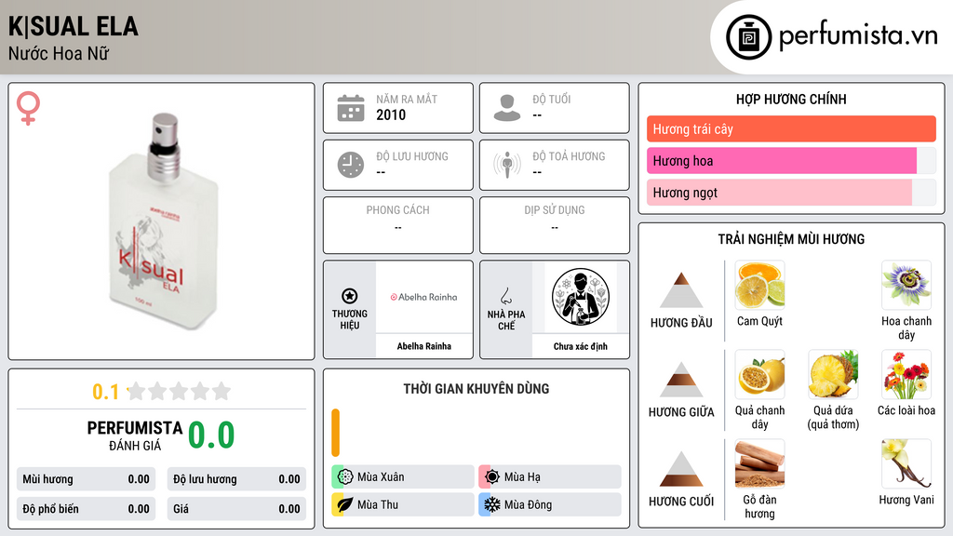Click the 0.1 rating value
This screenshot has height=536, width=953.
(105, 392)
